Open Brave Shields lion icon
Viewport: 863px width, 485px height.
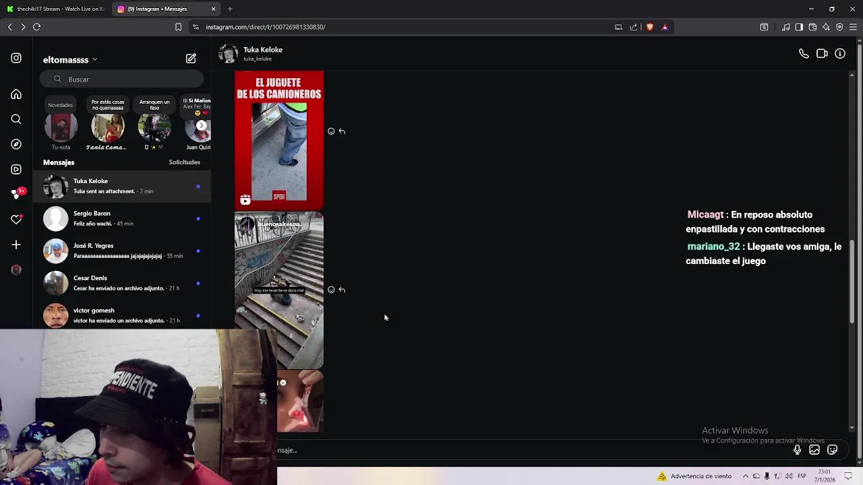click(x=649, y=27)
